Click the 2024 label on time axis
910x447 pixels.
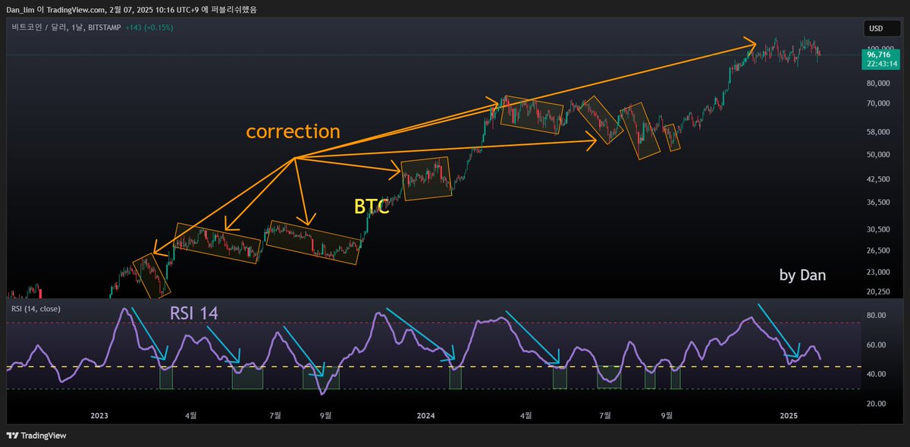coord(426,416)
